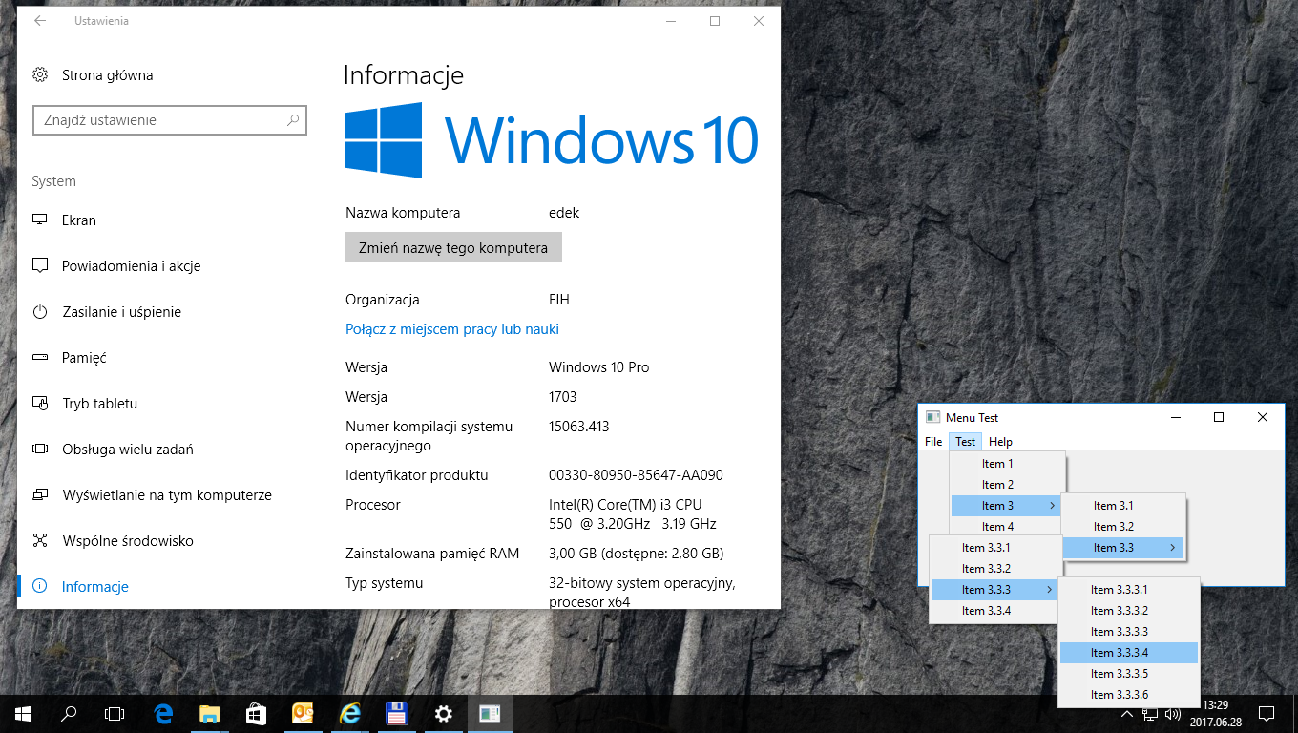Launch Microsoft Edge from taskbar
Screen dimensions: 1298x733
(x=163, y=713)
